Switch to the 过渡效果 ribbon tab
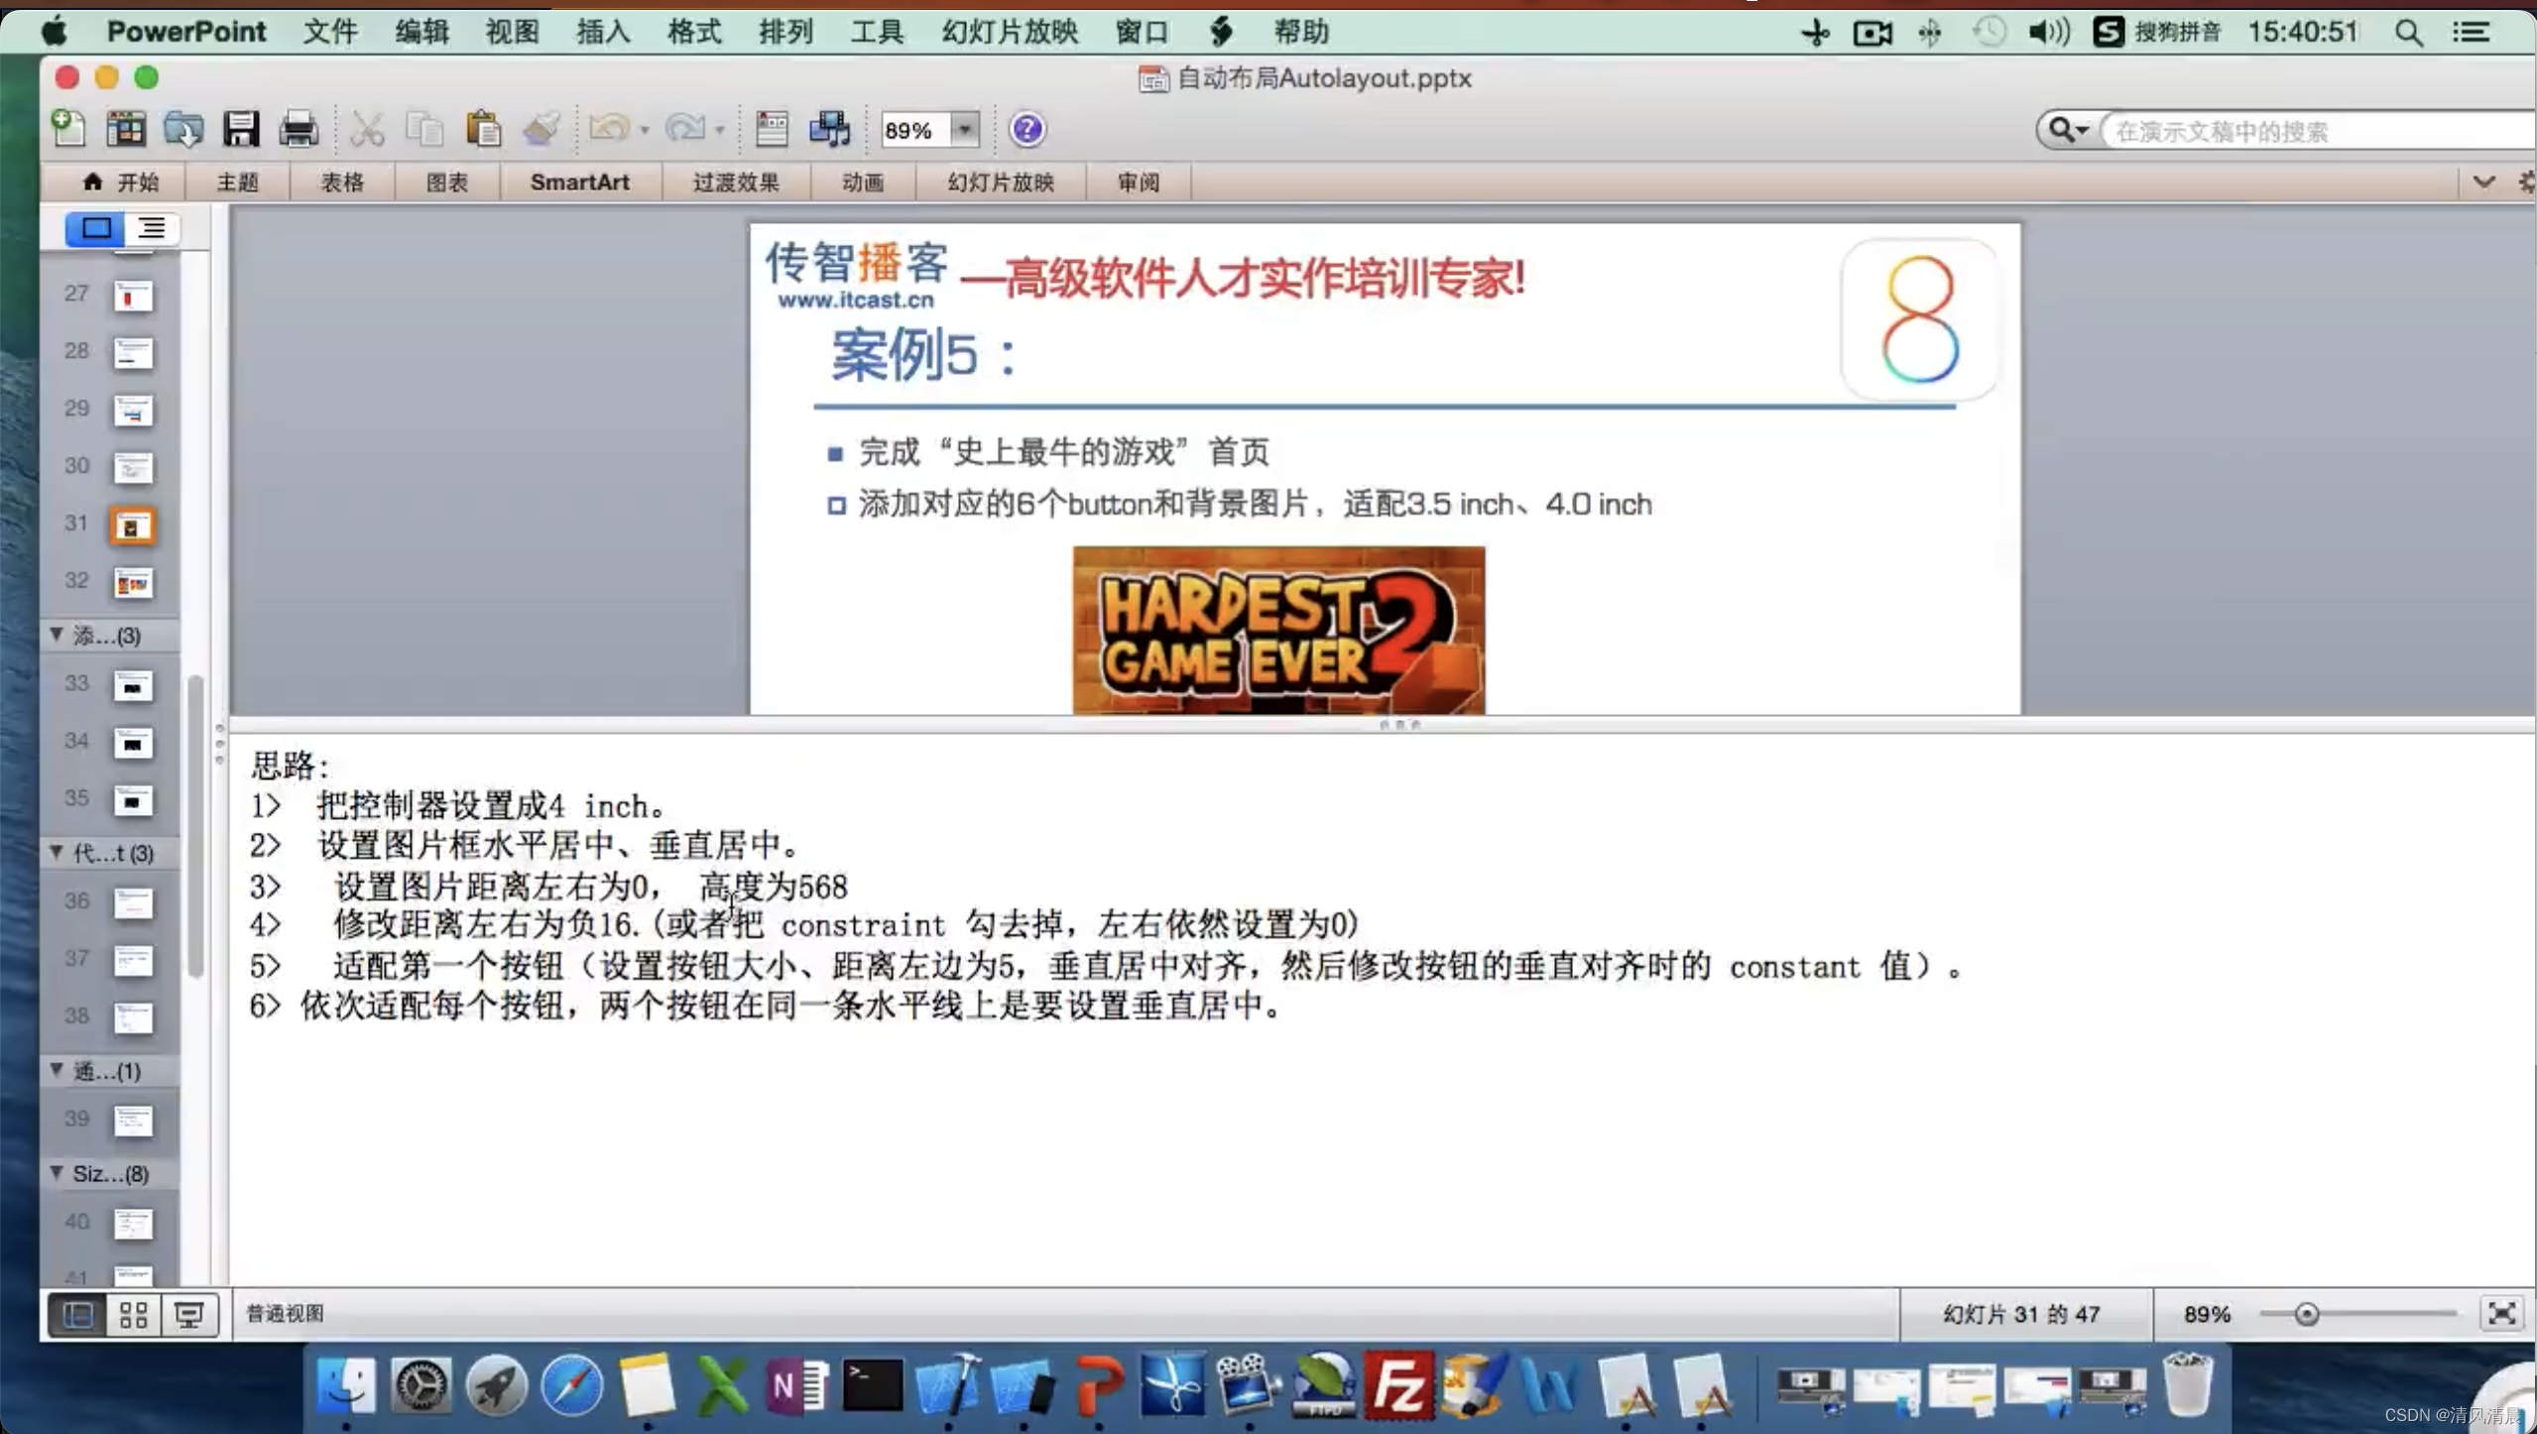Screen dimensions: 2537x1434 (736, 182)
